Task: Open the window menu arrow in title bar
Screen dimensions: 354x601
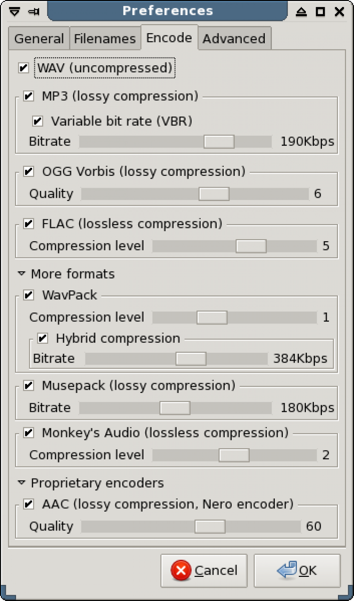Action: click(x=15, y=11)
